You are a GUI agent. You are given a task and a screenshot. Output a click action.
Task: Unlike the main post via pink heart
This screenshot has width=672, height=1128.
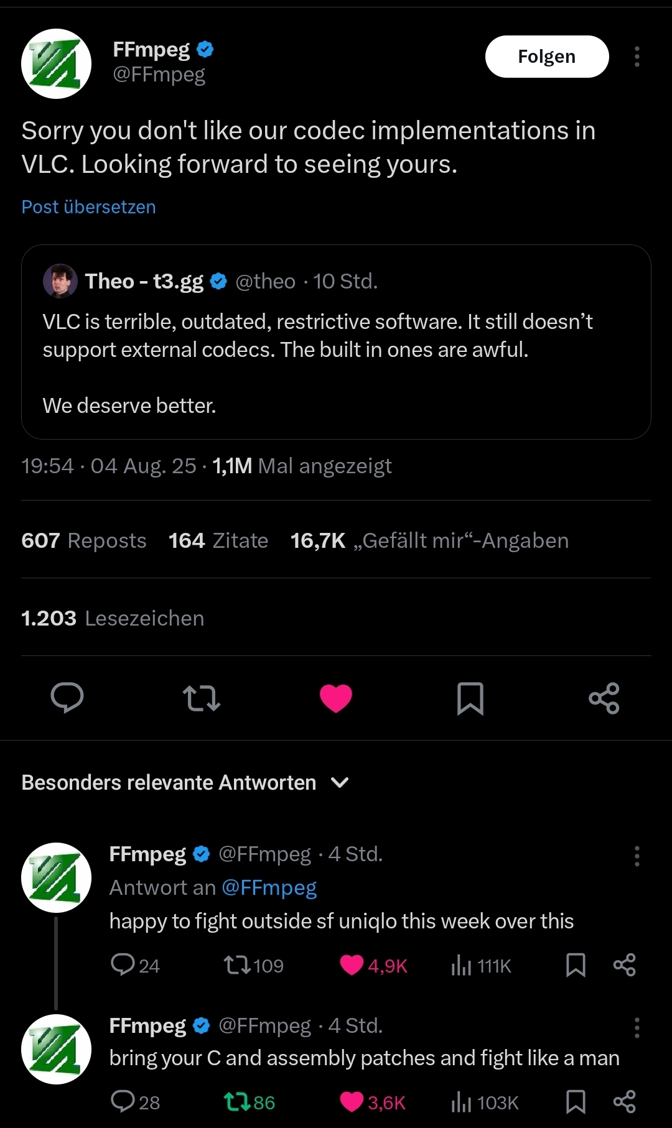[x=336, y=698]
